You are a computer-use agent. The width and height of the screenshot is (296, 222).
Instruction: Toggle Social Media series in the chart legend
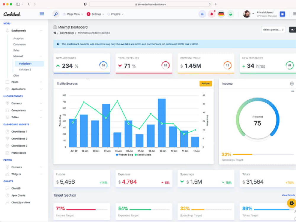point(143,155)
